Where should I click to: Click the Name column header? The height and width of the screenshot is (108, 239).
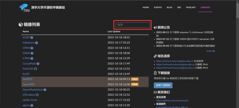click(x=26, y=32)
